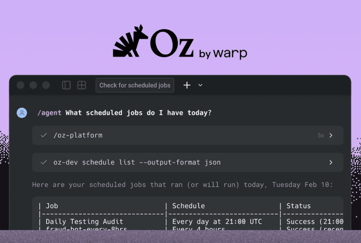This screenshot has width=361, height=243.
Task: Expand the /oz-platform step chevron
Action: pos(331,135)
